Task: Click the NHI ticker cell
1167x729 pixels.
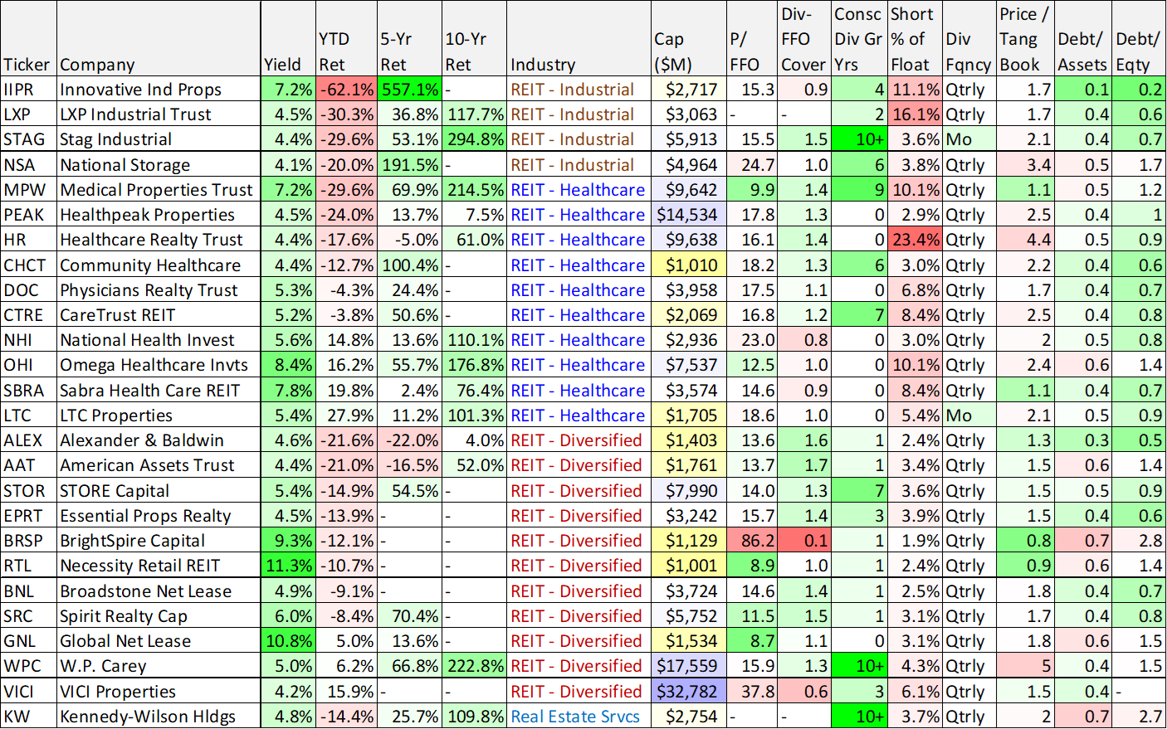Action: tap(28, 340)
